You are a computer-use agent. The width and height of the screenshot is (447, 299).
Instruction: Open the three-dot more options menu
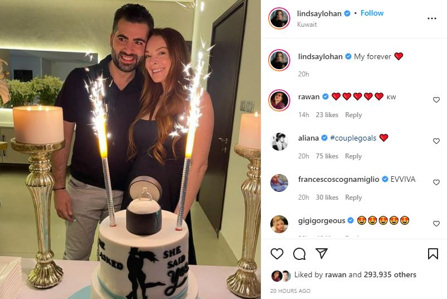pos(432,18)
